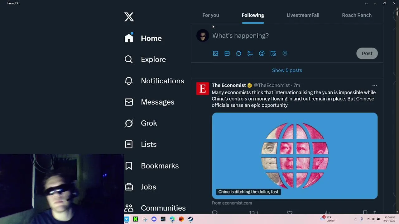Open Messages from the sidebar

pos(149,102)
